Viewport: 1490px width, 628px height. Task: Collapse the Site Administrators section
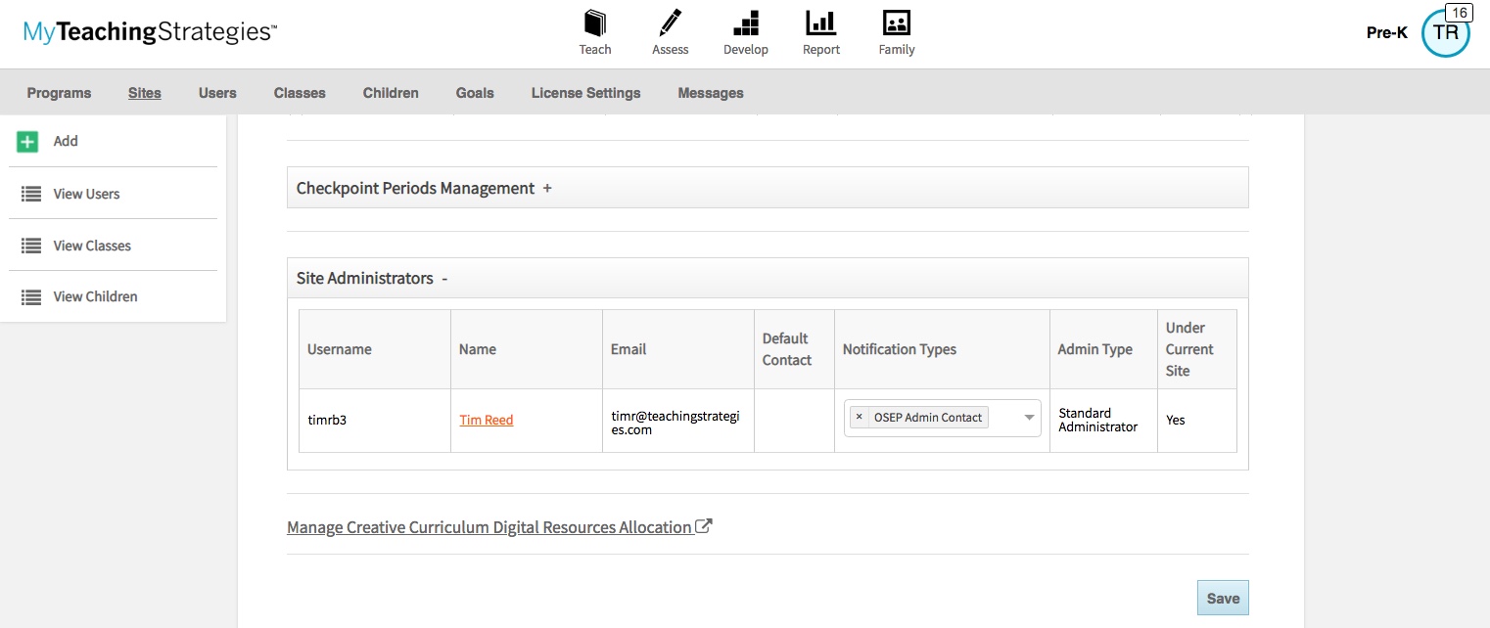pos(444,279)
